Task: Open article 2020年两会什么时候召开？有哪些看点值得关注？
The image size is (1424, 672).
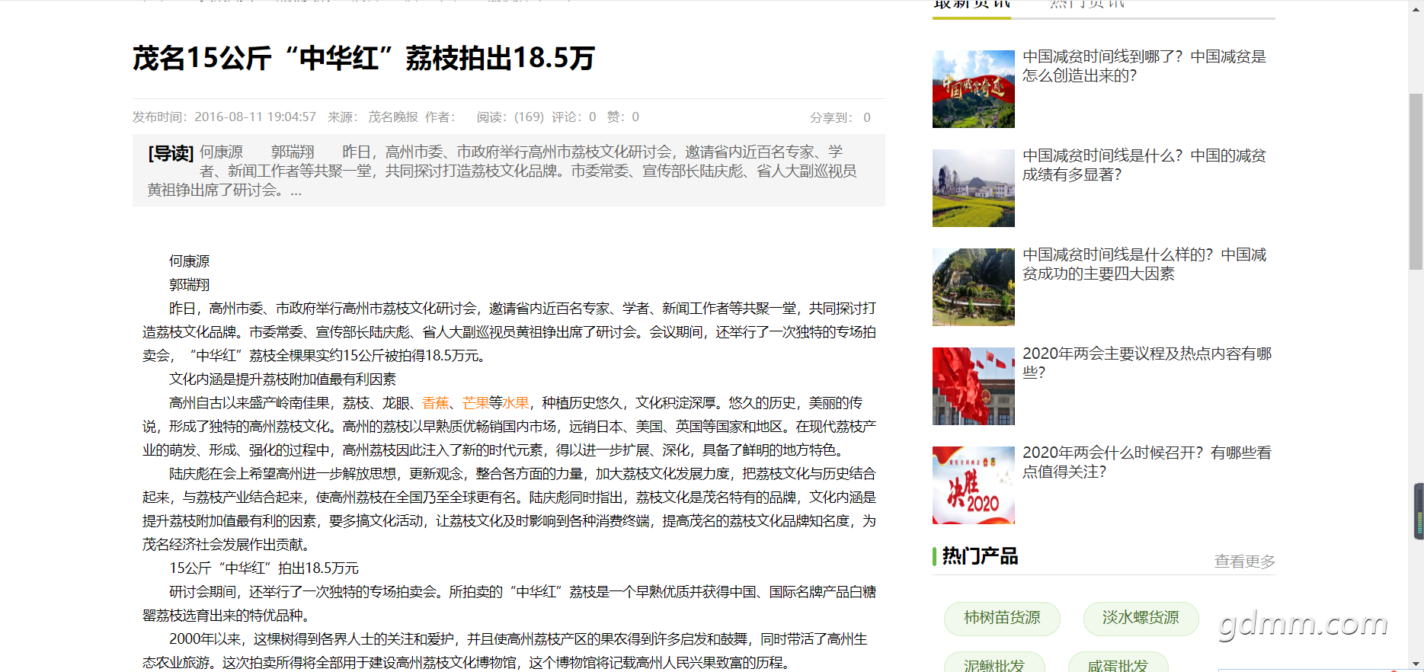Action: [1147, 462]
